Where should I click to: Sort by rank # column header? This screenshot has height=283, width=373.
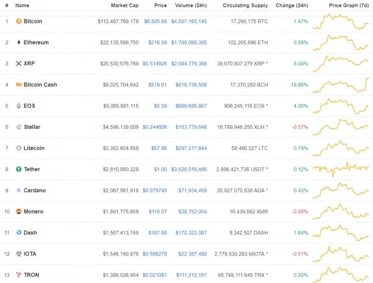click(x=7, y=6)
